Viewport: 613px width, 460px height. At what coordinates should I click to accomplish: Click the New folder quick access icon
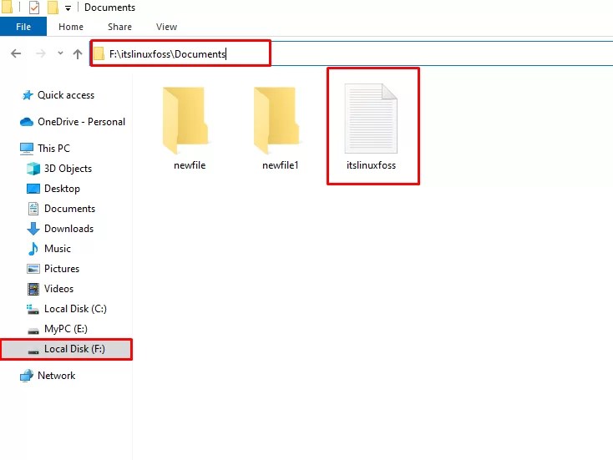tap(53, 7)
